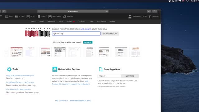Screen dimensions: 199x112
Task: Click the teal Donate button
Action: (x=88, y=42)
